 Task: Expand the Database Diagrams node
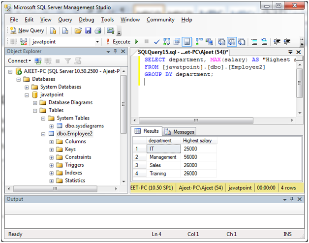coord(35,103)
